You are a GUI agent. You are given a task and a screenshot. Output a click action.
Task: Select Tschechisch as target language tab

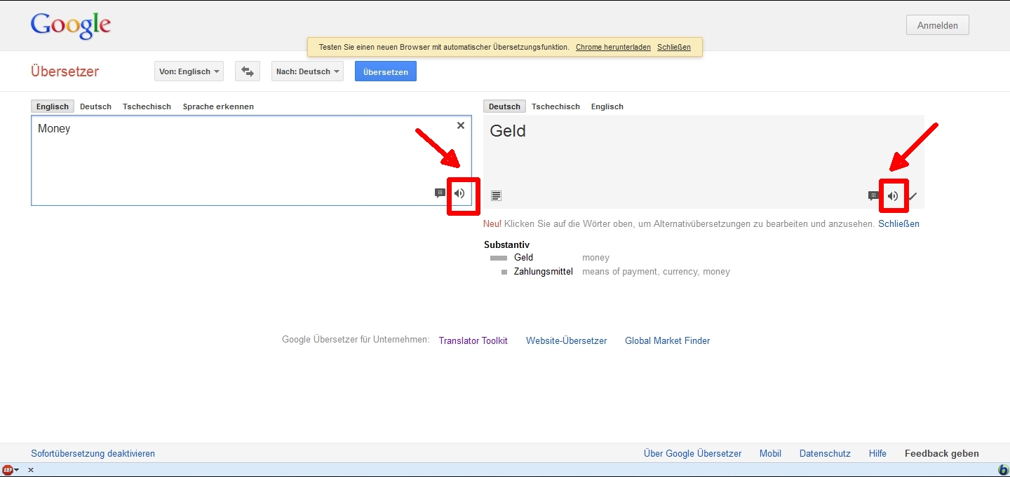click(555, 106)
